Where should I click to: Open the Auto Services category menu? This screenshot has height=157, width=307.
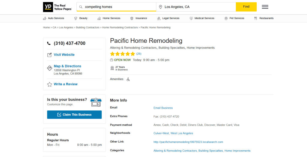click(x=54, y=18)
